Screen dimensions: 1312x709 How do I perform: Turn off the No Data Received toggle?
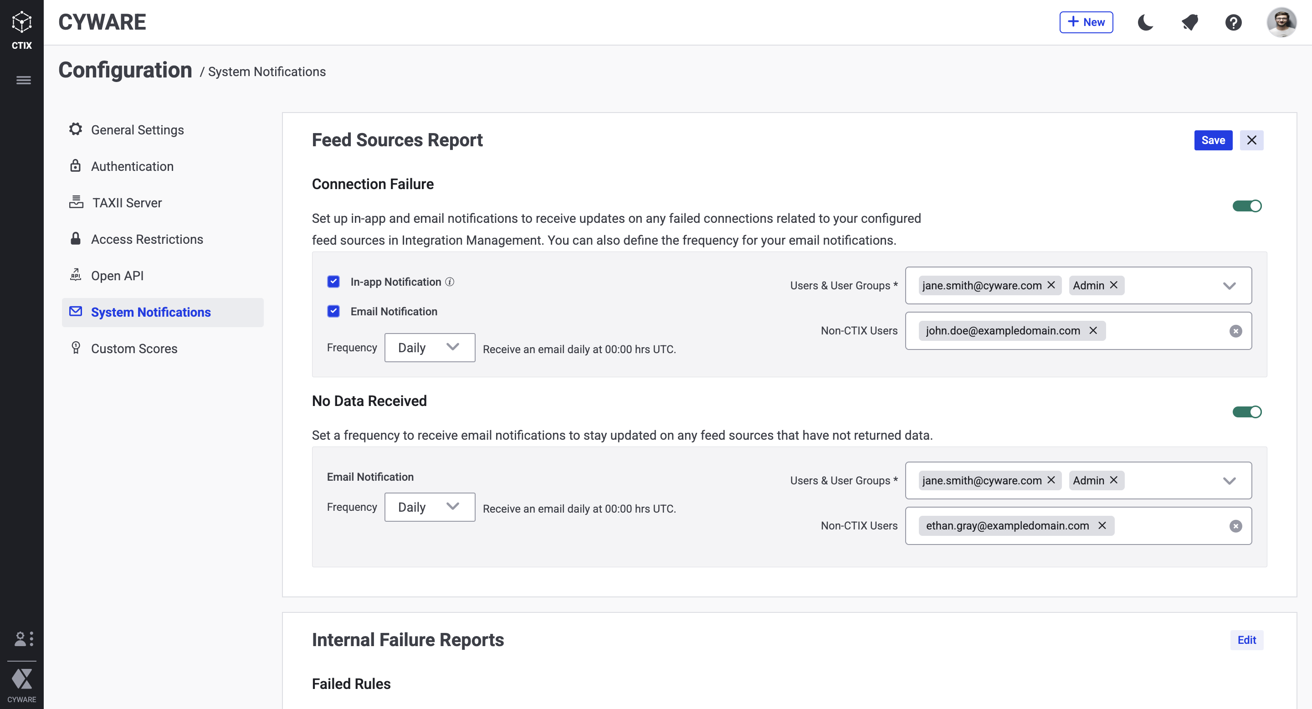pyautogui.click(x=1247, y=411)
